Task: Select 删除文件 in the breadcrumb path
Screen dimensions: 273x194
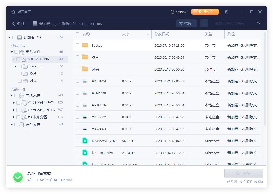Action: pos(69,24)
